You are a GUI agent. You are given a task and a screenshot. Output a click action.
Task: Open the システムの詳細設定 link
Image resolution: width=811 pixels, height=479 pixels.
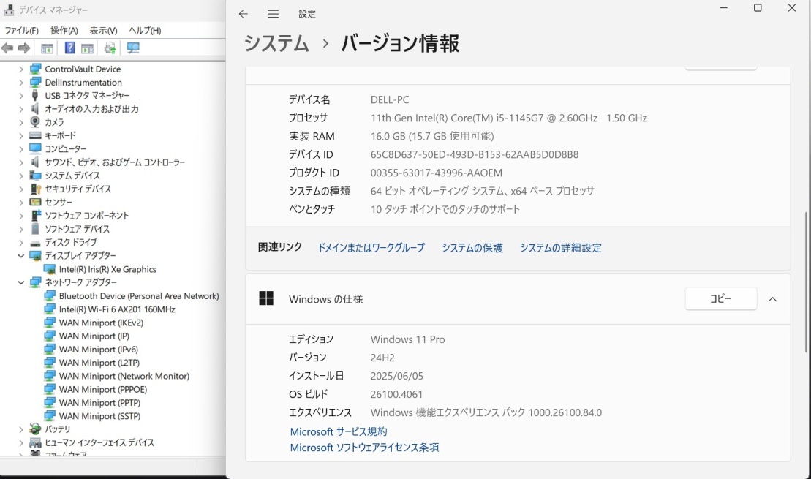click(561, 248)
